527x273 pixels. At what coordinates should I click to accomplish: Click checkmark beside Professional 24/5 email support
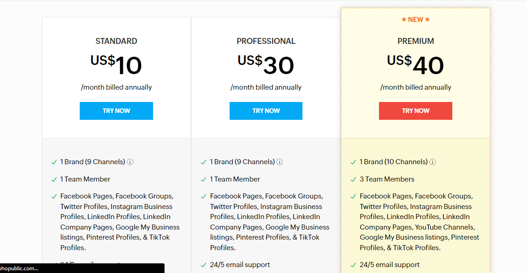tap(203, 265)
